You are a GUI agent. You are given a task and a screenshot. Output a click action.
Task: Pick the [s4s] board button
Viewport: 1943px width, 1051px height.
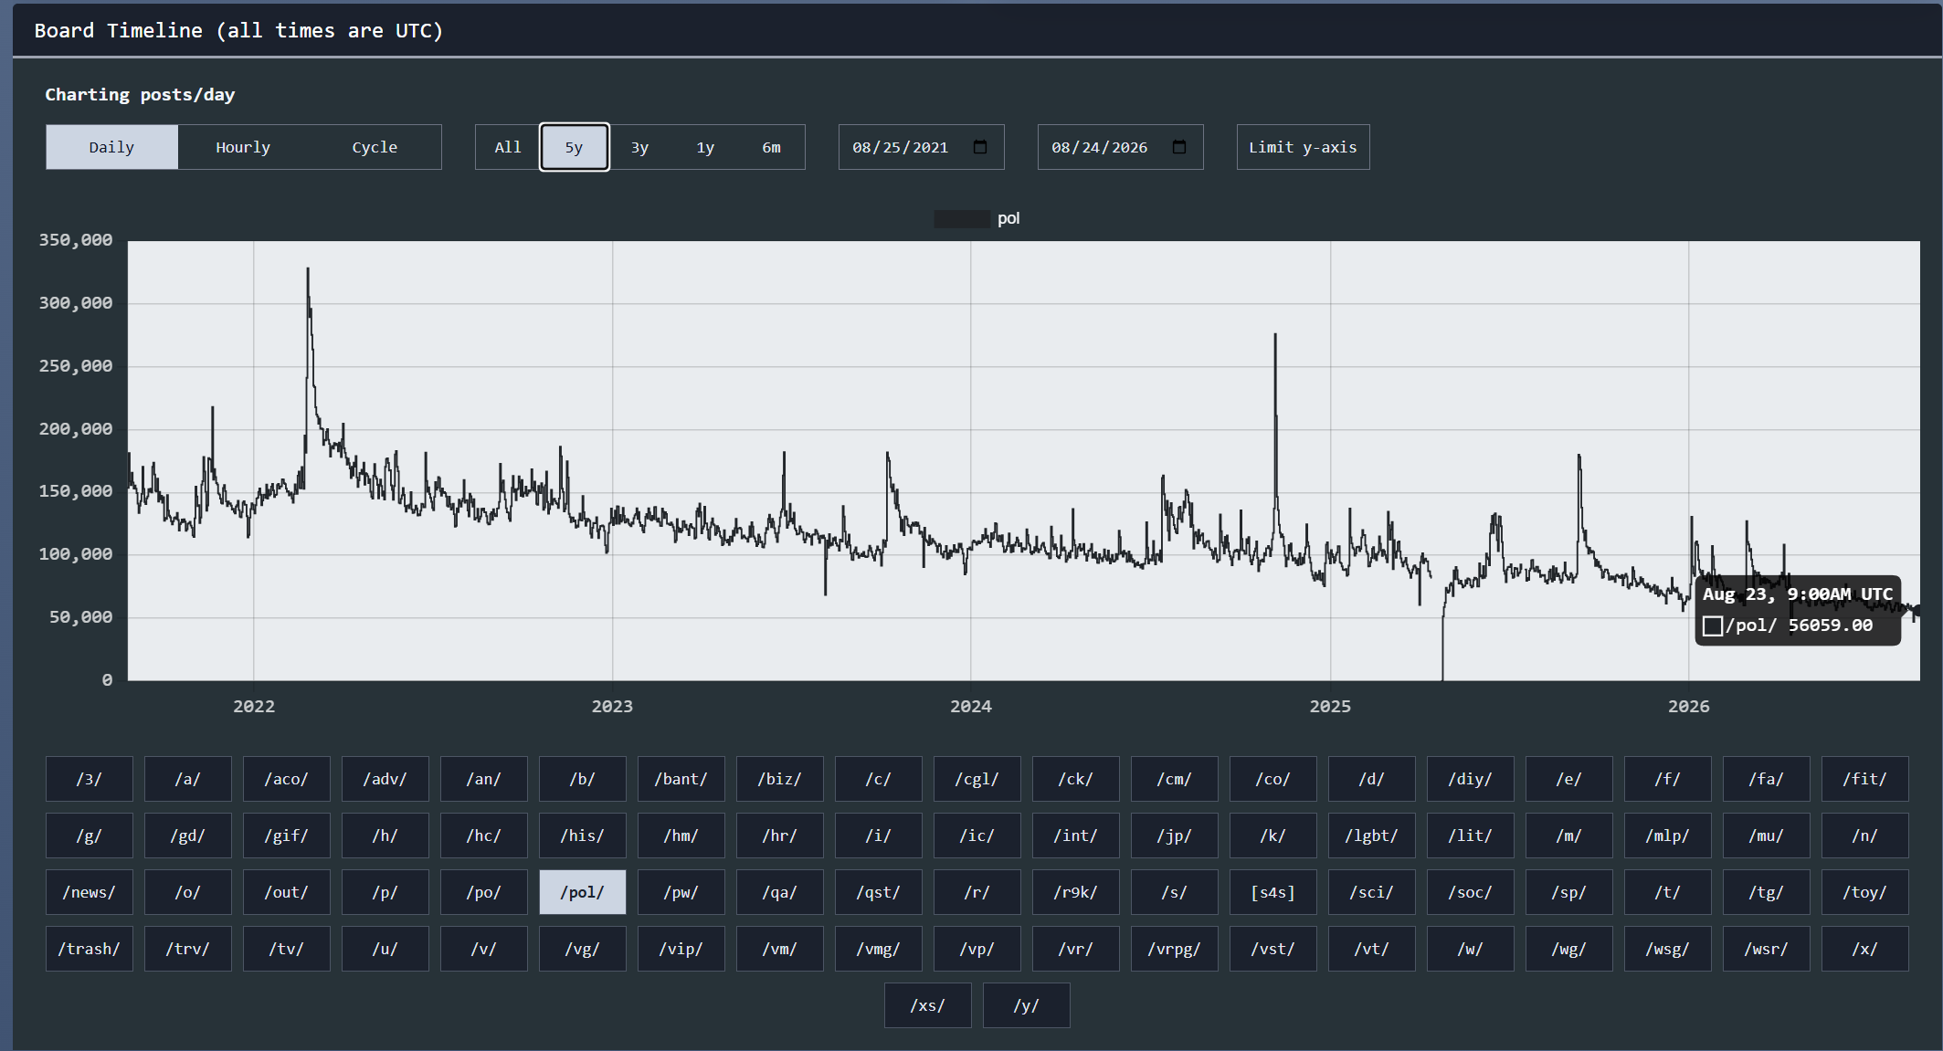click(1273, 892)
